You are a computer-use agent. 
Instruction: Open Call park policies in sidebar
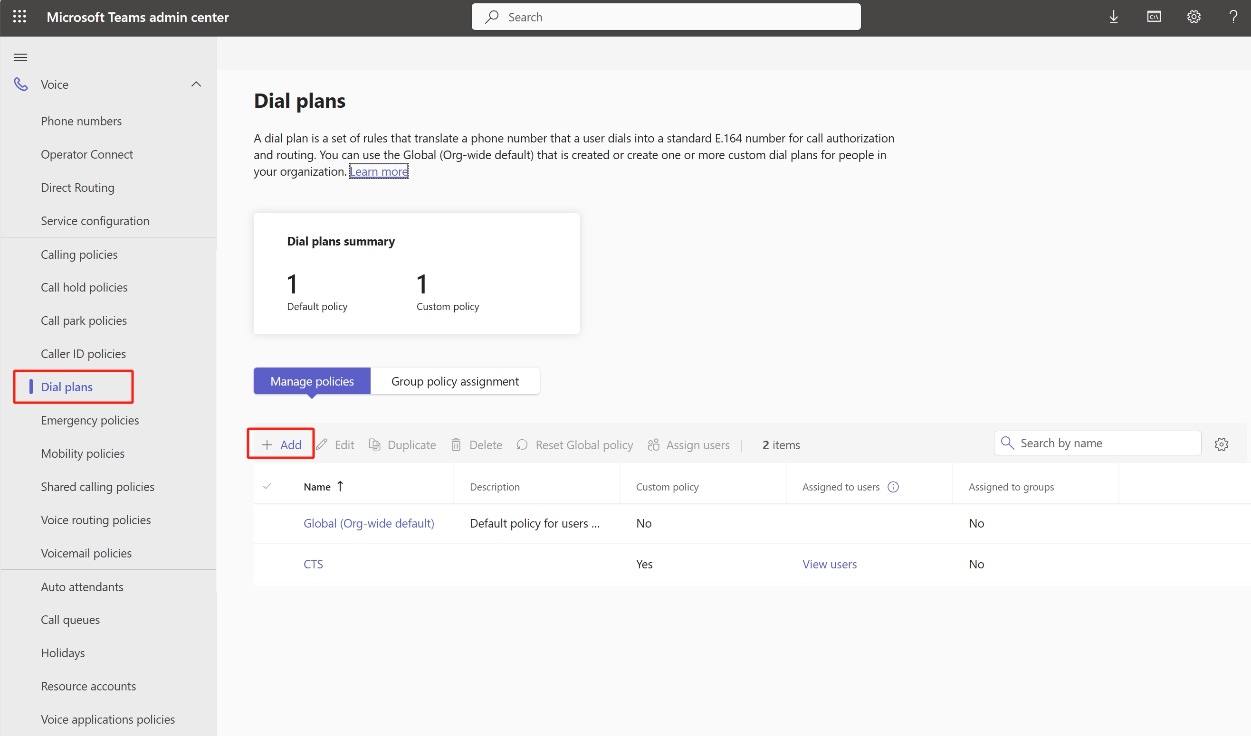[x=84, y=321]
